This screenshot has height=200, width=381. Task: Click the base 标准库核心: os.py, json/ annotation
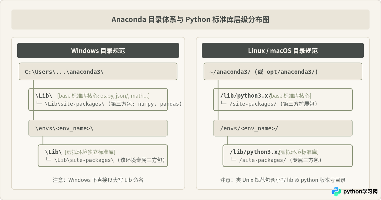pyautogui.click(x=103, y=96)
